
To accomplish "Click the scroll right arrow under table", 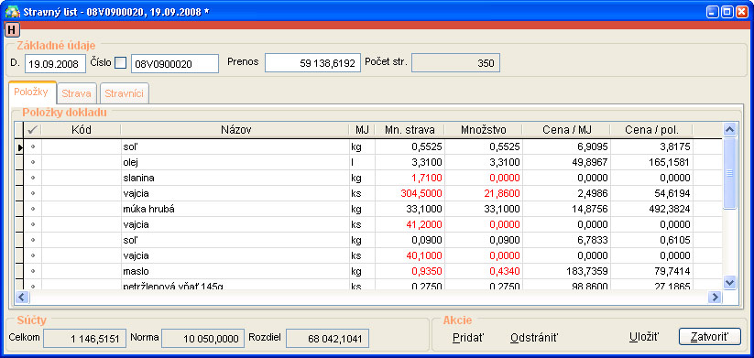I will (x=715, y=298).
